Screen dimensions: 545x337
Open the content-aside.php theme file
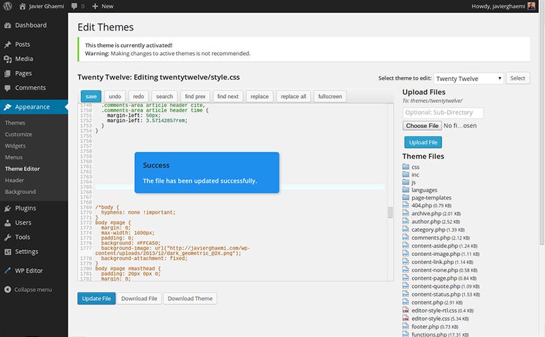pos(444,246)
